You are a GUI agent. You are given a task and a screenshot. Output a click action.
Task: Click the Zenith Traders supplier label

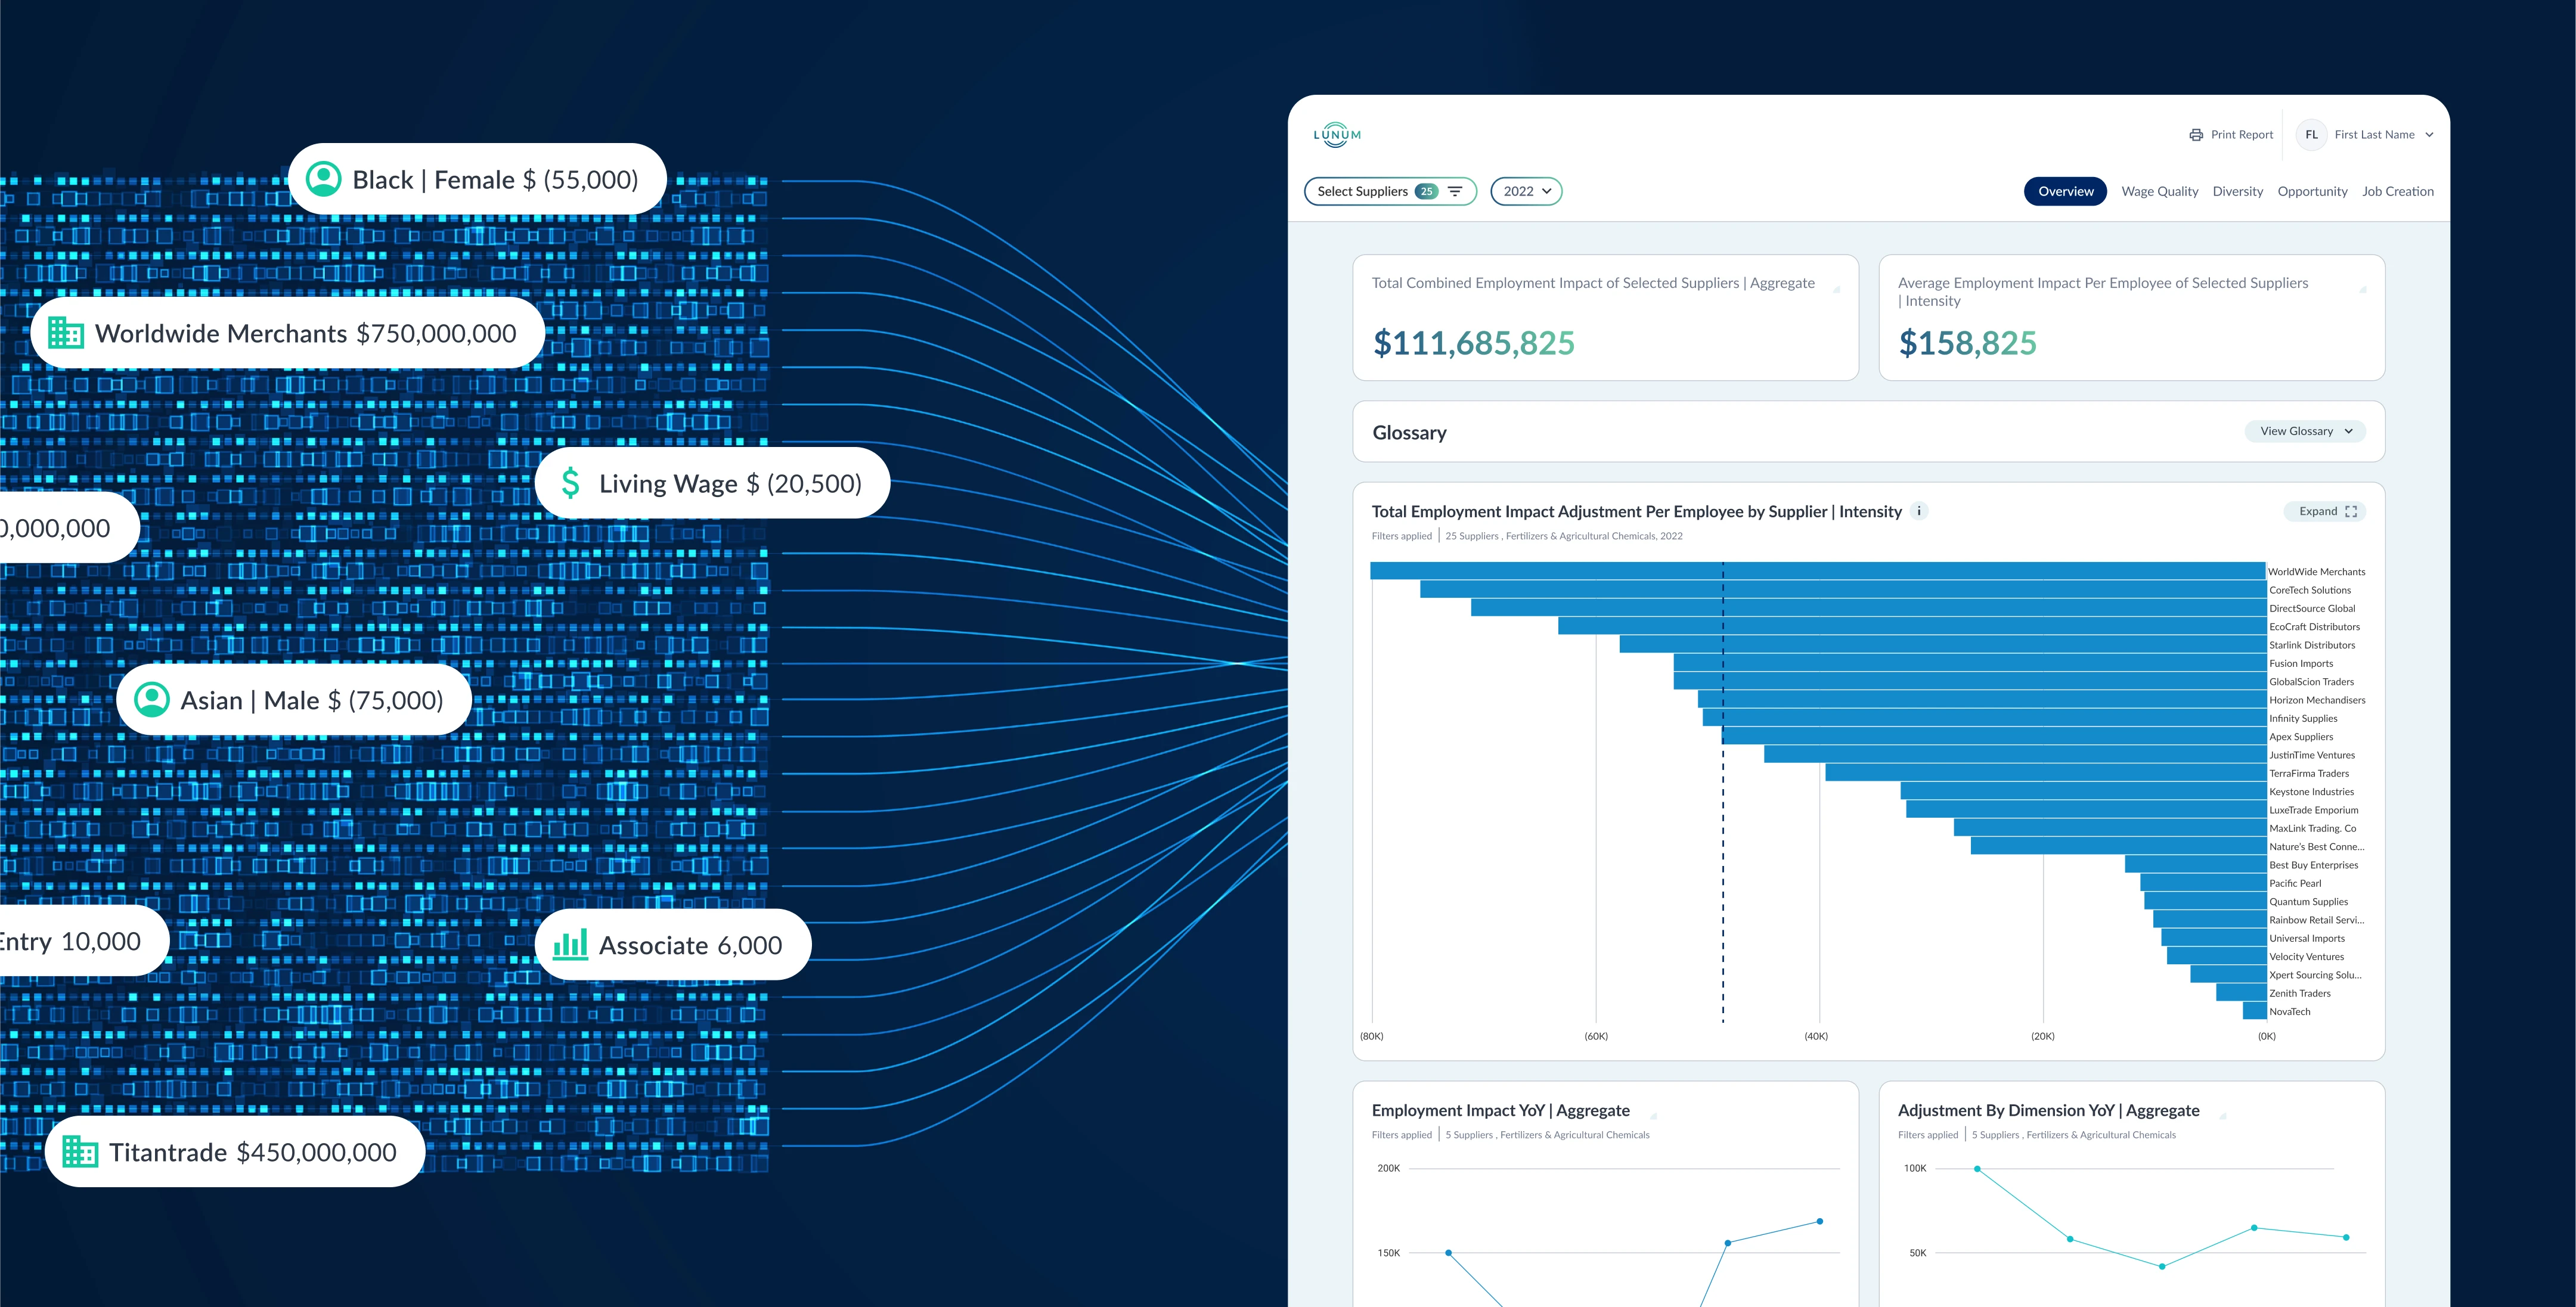click(2299, 993)
